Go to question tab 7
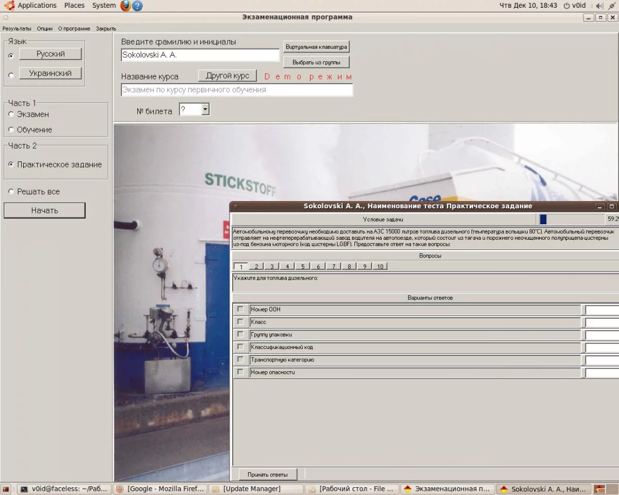The width and height of the screenshot is (619, 495). 333,267
